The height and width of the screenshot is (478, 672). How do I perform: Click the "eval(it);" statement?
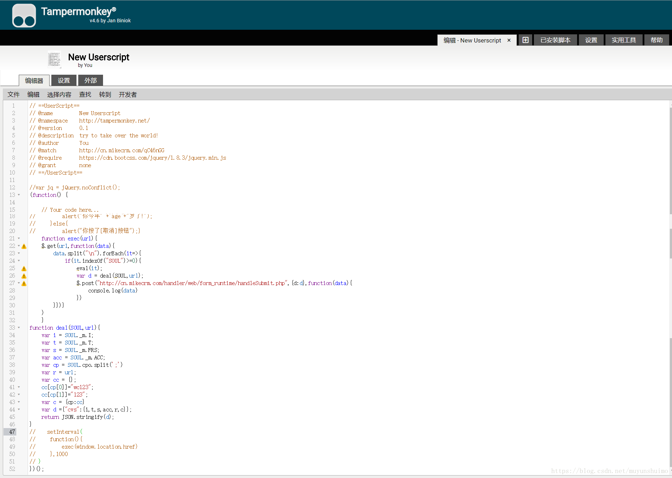point(89,268)
